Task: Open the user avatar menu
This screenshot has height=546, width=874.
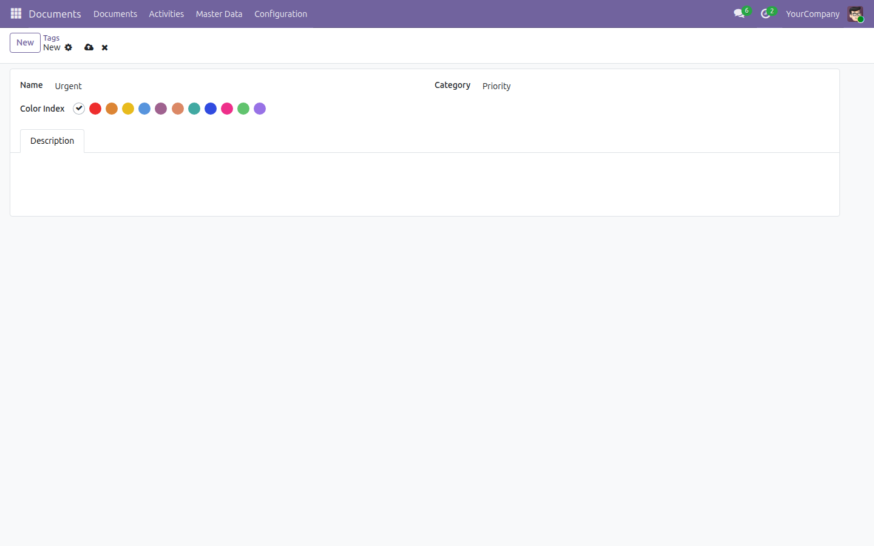Action: click(x=855, y=13)
